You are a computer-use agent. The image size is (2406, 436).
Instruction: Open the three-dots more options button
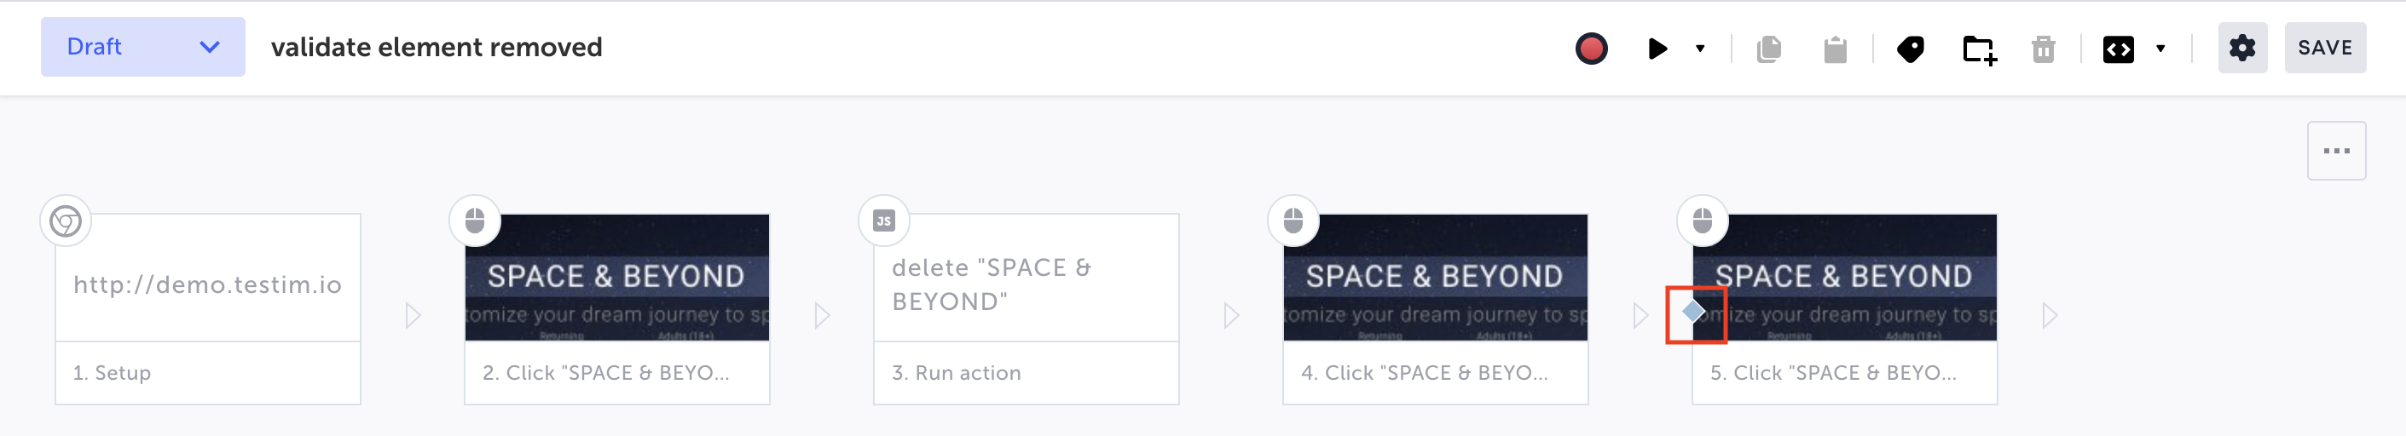coord(2336,151)
